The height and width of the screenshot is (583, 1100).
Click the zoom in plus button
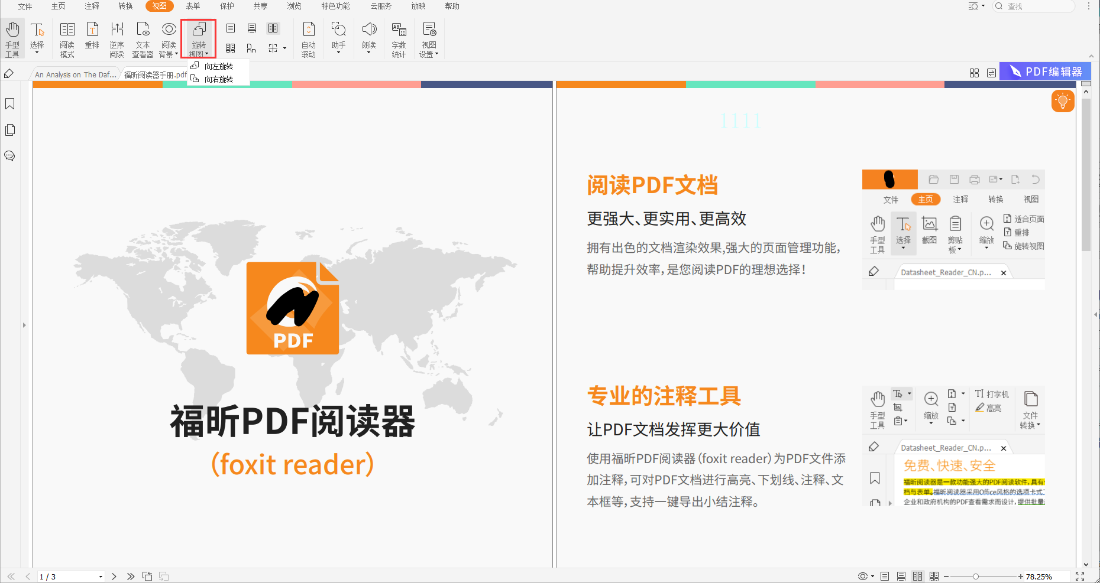pyautogui.click(x=1021, y=577)
